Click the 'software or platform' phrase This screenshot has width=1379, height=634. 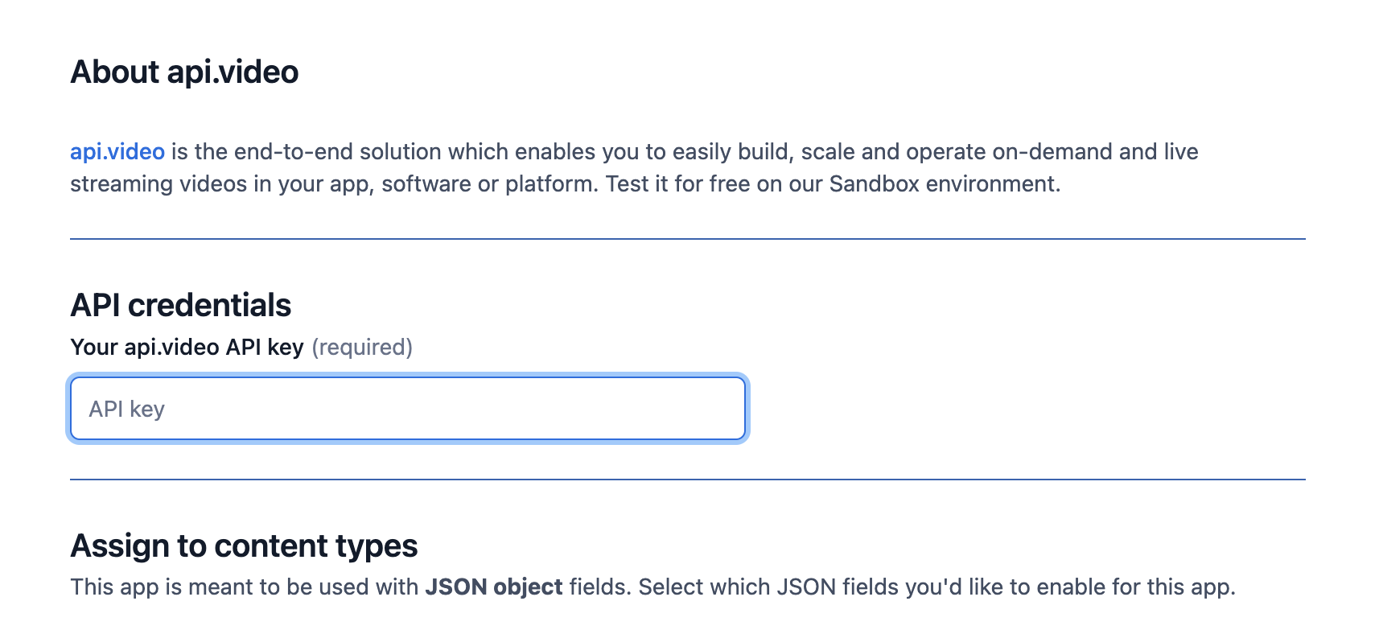pyautogui.click(x=488, y=184)
